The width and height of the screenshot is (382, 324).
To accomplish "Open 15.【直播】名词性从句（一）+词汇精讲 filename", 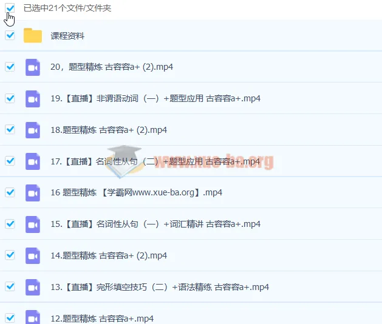I will tap(155, 224).
